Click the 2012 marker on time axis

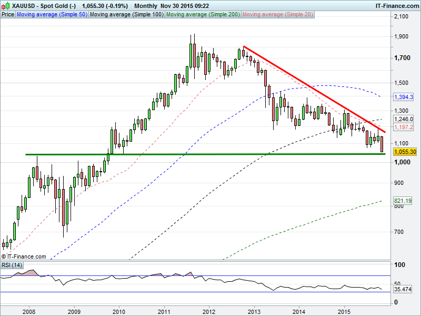209,310
